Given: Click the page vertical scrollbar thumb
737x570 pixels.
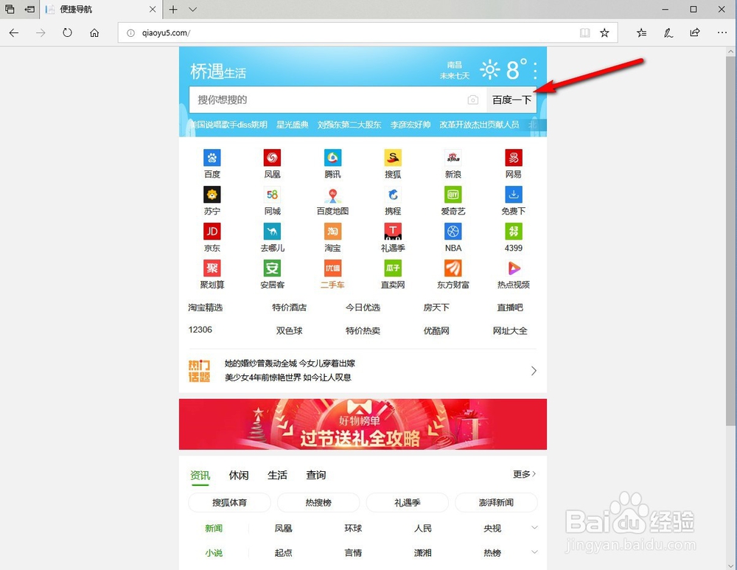Looking at the screenshot, I should pyautogui.click(x=731, y=240).
